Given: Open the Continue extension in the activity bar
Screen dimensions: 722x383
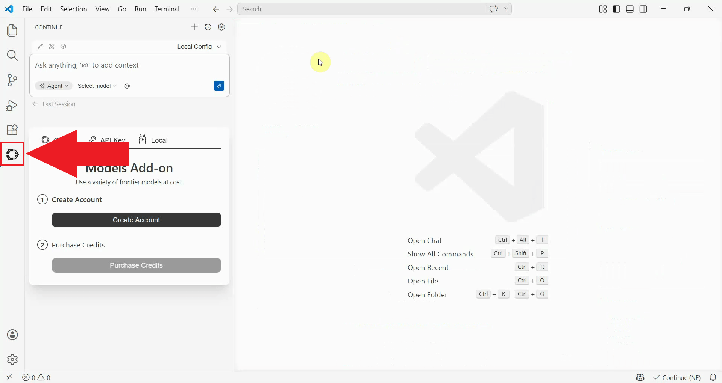Looking at the screenshot, I should click(12, 154).
